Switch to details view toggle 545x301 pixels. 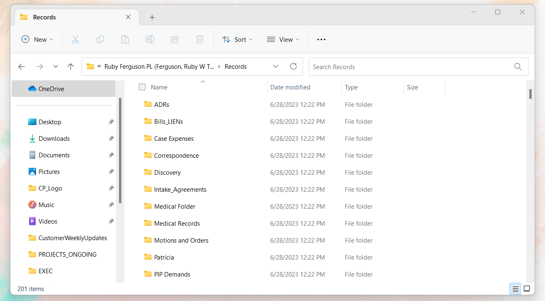pos(516,289)
